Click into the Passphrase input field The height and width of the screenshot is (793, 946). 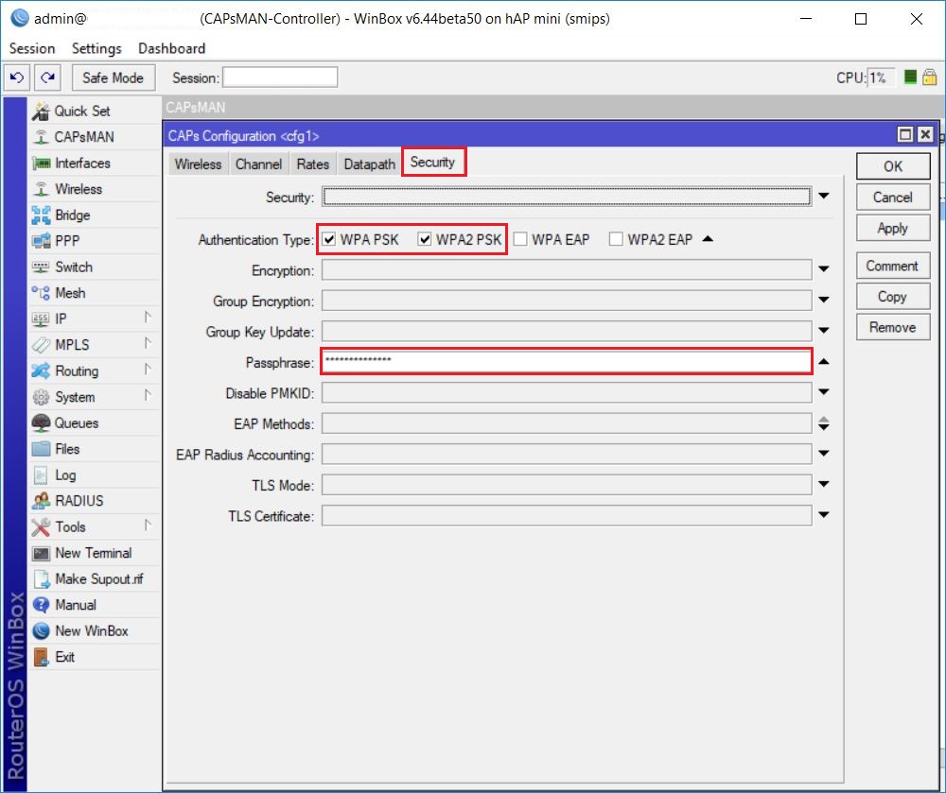click(x=567, y=362)
